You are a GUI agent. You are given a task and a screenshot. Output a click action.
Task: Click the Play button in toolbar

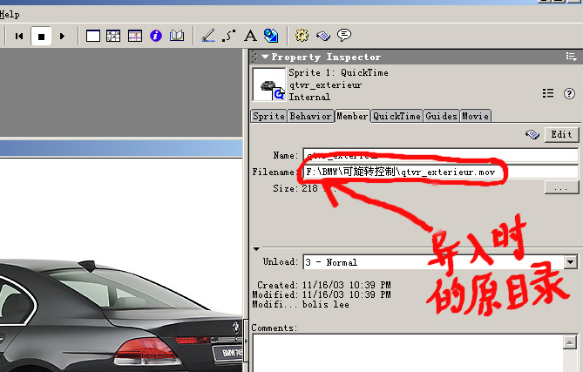tap(62, 36)
